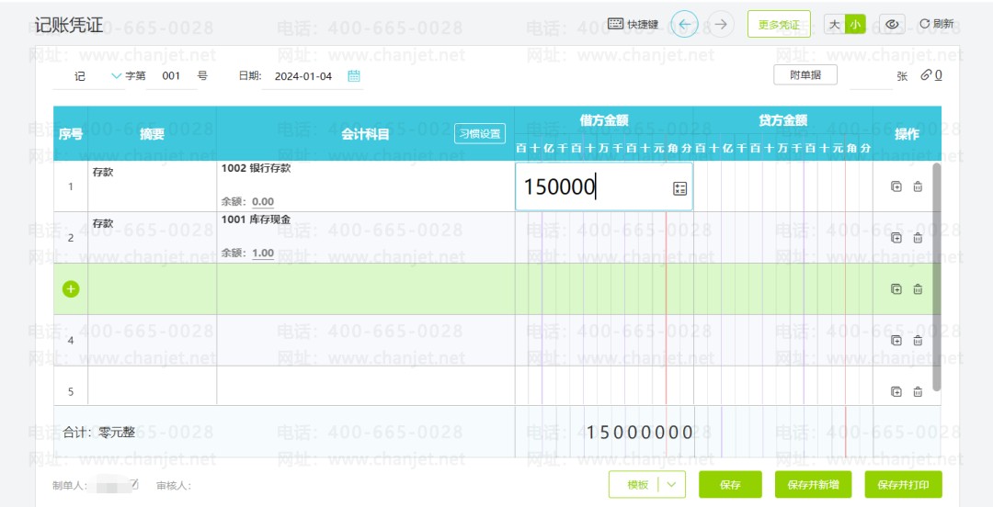Delete row 5 entry

coord(918,392)
